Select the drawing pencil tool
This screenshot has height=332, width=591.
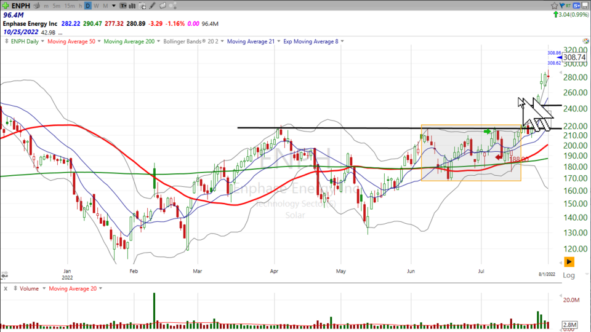click(x=152, y=6)
